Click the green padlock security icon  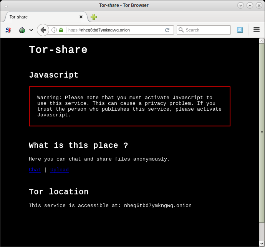(61, 30)
